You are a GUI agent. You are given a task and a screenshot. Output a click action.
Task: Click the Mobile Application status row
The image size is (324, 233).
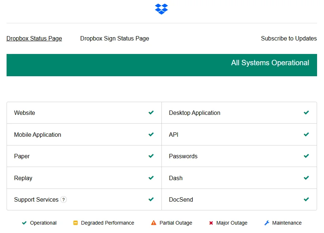point(84,134)
